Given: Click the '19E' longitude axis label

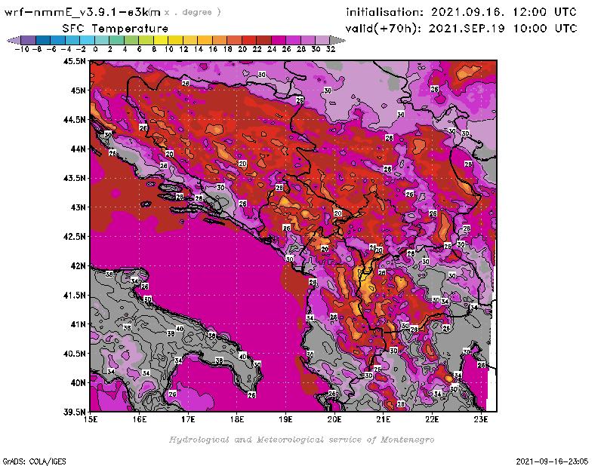Looking at the screenshot, I should pyautogui.click(x=286, y=419).
